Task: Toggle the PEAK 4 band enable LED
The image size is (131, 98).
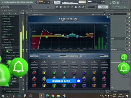Action: point(84,61)
